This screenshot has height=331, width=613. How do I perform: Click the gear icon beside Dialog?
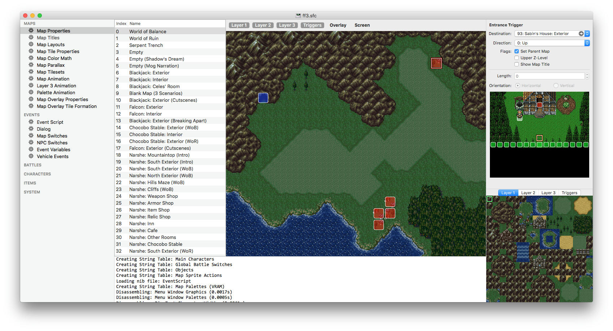(31, 129)
